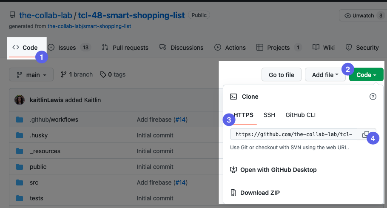Open the Actions tab

[230, 47]
